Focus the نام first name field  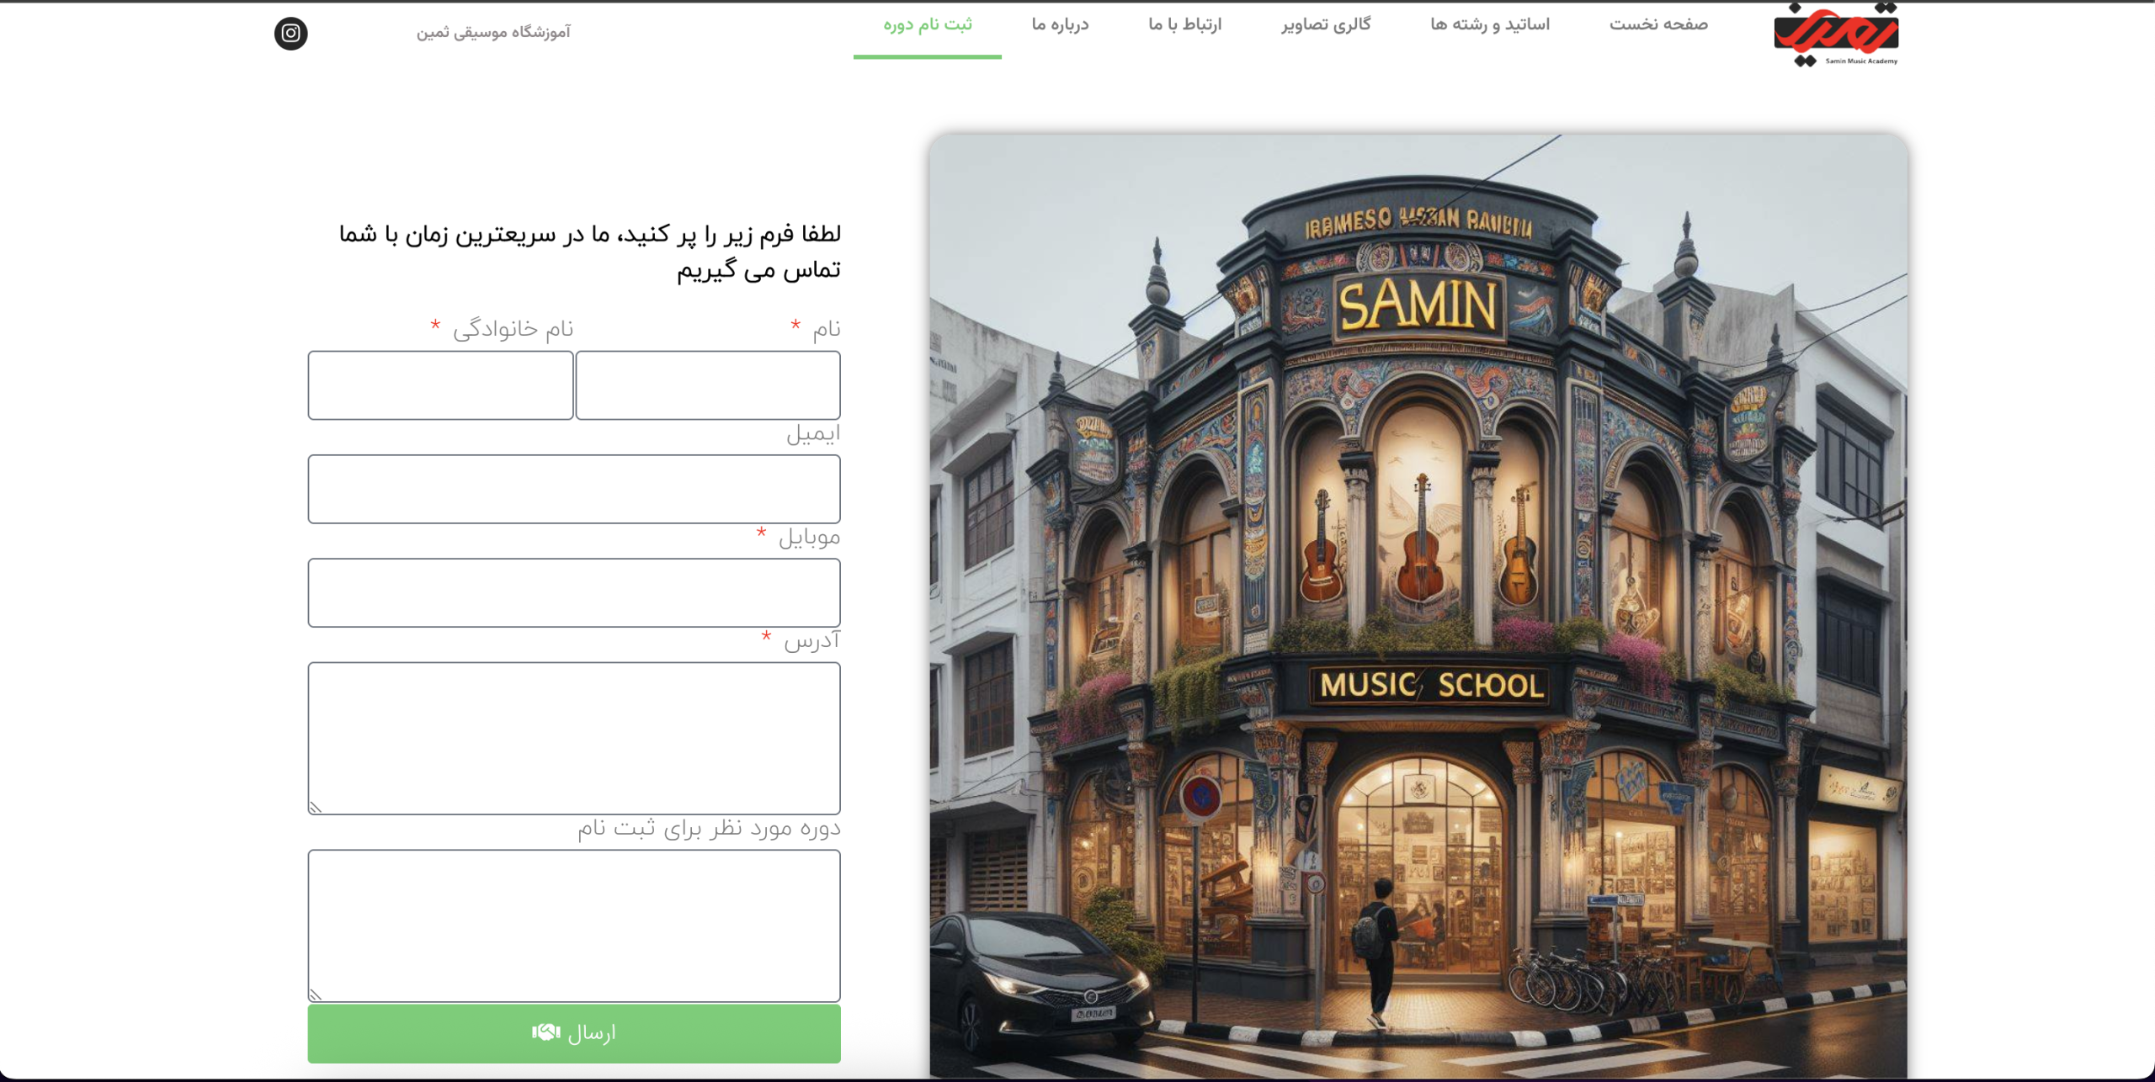tap(707, 385)
